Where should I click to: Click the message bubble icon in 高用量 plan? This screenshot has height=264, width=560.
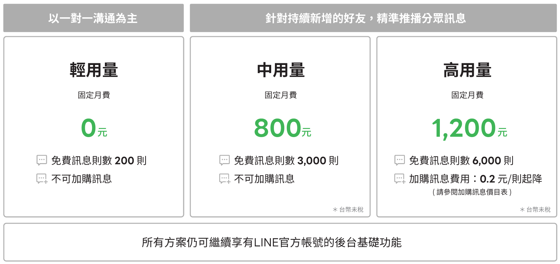click(399, 160)
